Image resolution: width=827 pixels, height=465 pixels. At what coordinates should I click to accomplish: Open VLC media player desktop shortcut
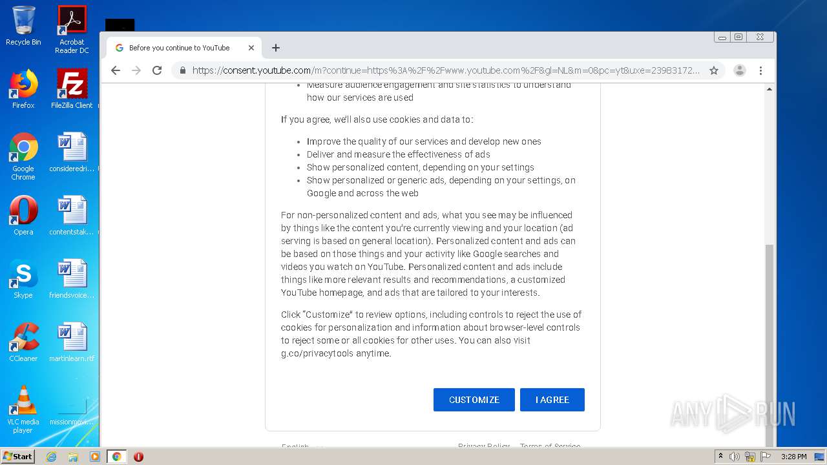(23, 409)
